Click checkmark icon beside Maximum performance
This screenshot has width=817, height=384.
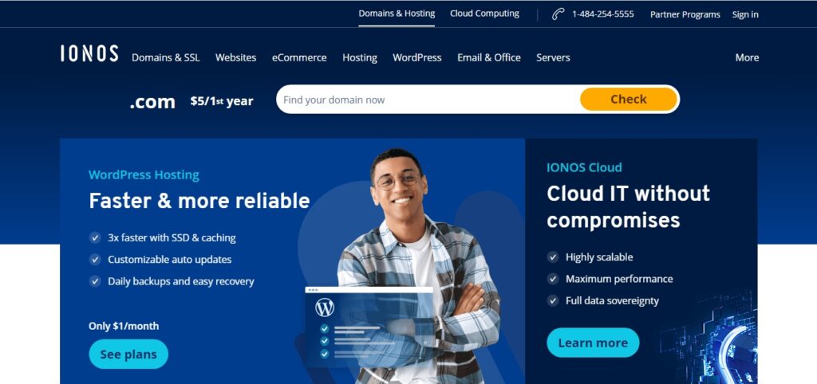553,279
